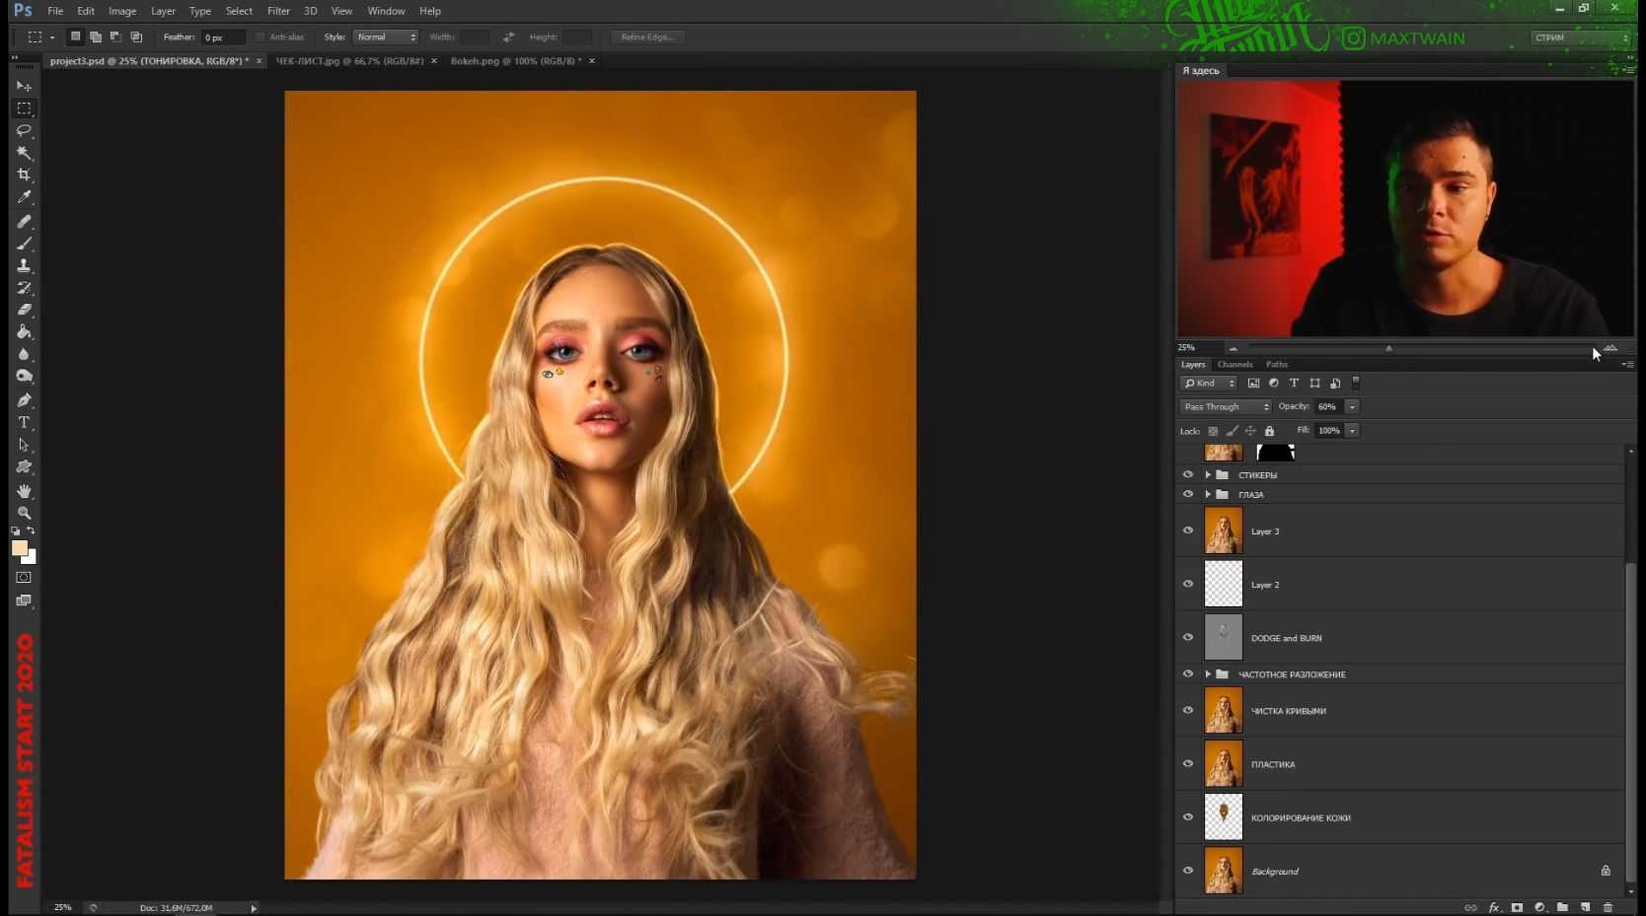Open the layer filter Kind dropdown
Screen dimensions: 1646x916
(1209, 383)
